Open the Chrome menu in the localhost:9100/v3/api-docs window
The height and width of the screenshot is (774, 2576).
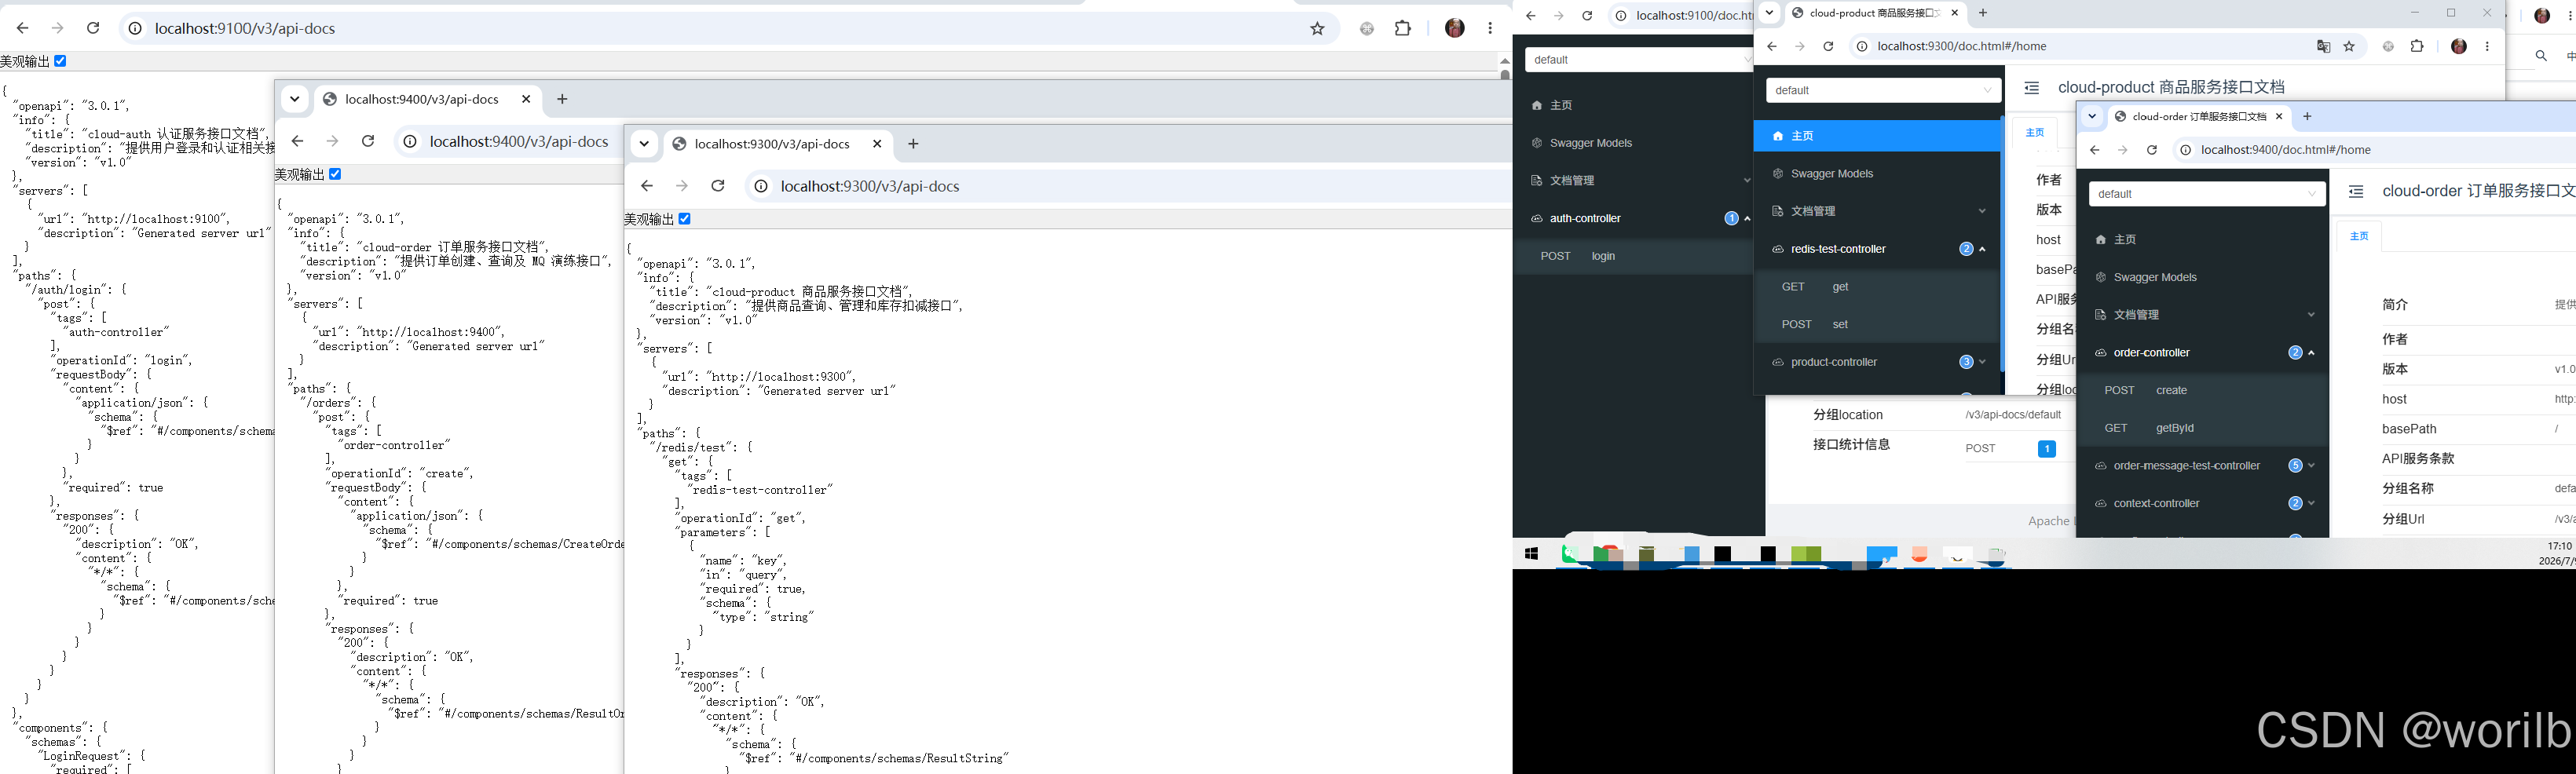click(x=1490, y=28)
